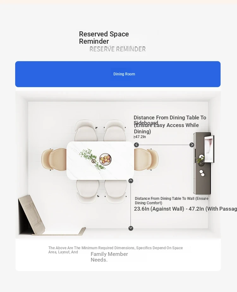This screenshot has height=292, width=237.
Task: Click the framed picture on the sideboard
Action: (x=209, y=149)
